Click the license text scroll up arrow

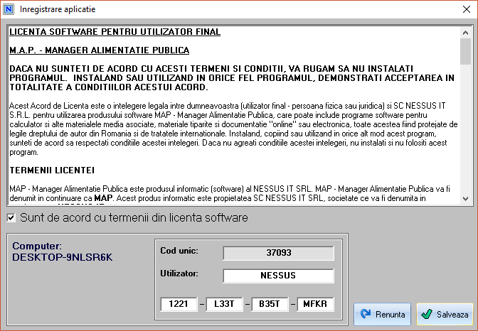pyautogui.click(x=465, y=33)
